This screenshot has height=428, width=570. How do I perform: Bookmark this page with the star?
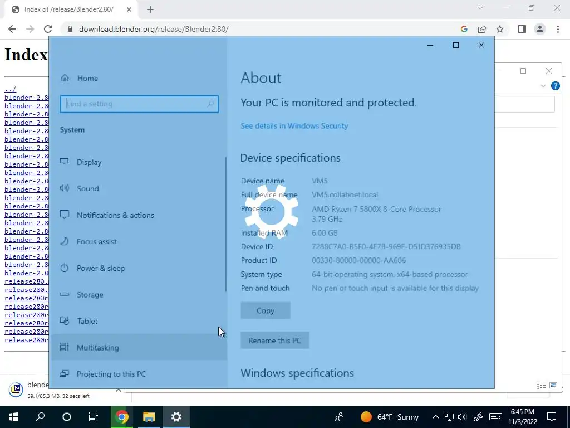pos(500,29)
